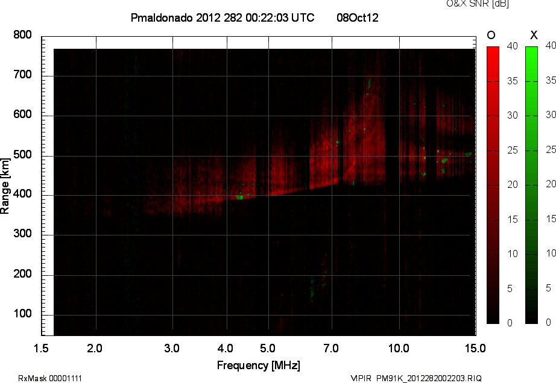Click the 700 range tick label
This screenshot has height=383, width=556.
23,75
